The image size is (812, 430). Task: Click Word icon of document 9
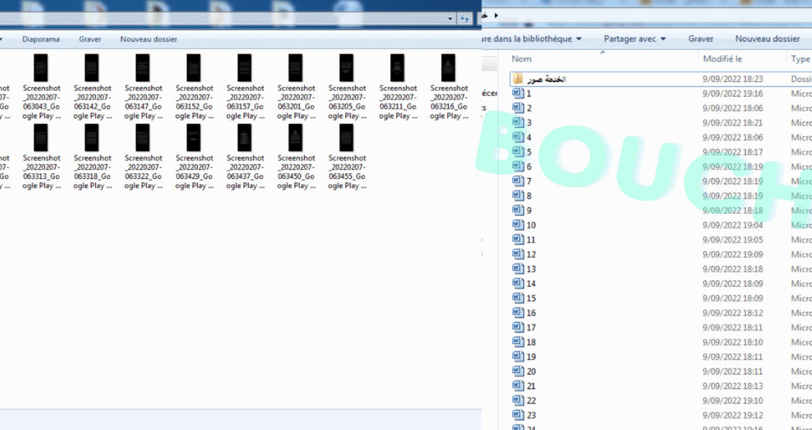518,210
